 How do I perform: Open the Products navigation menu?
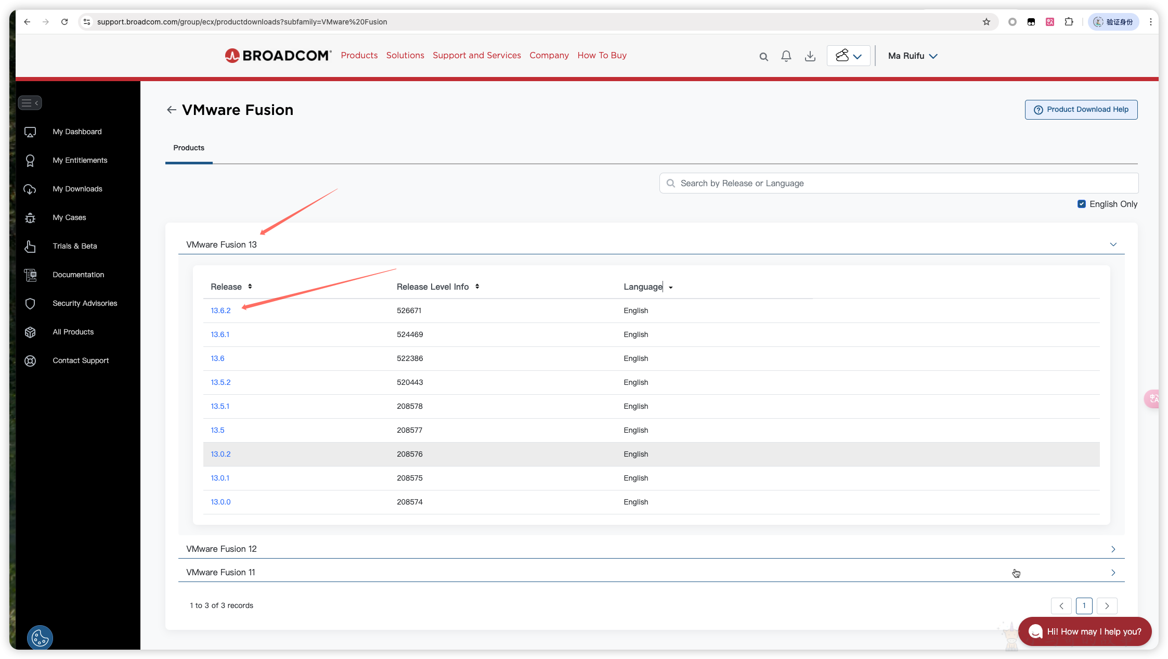click(359, 56)
